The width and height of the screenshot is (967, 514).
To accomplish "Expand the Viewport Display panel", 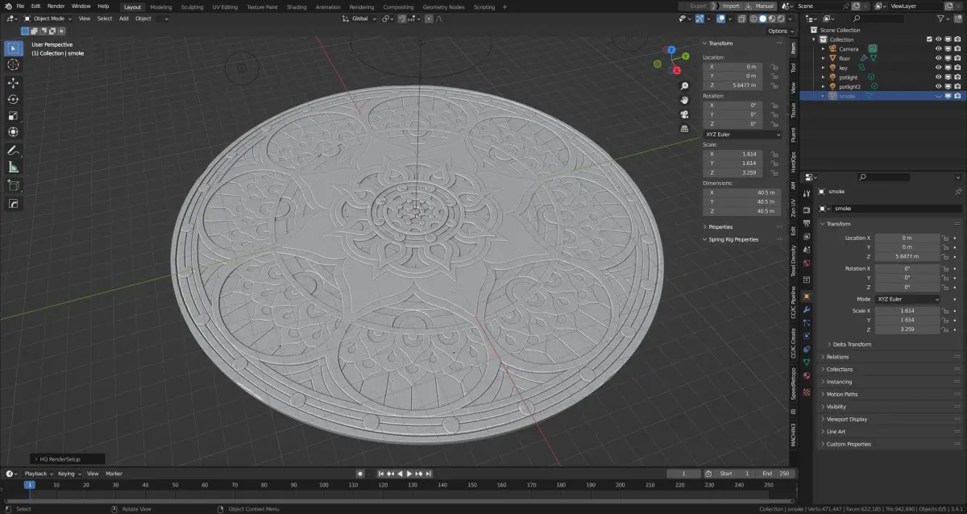I will [x=846, y=419].
